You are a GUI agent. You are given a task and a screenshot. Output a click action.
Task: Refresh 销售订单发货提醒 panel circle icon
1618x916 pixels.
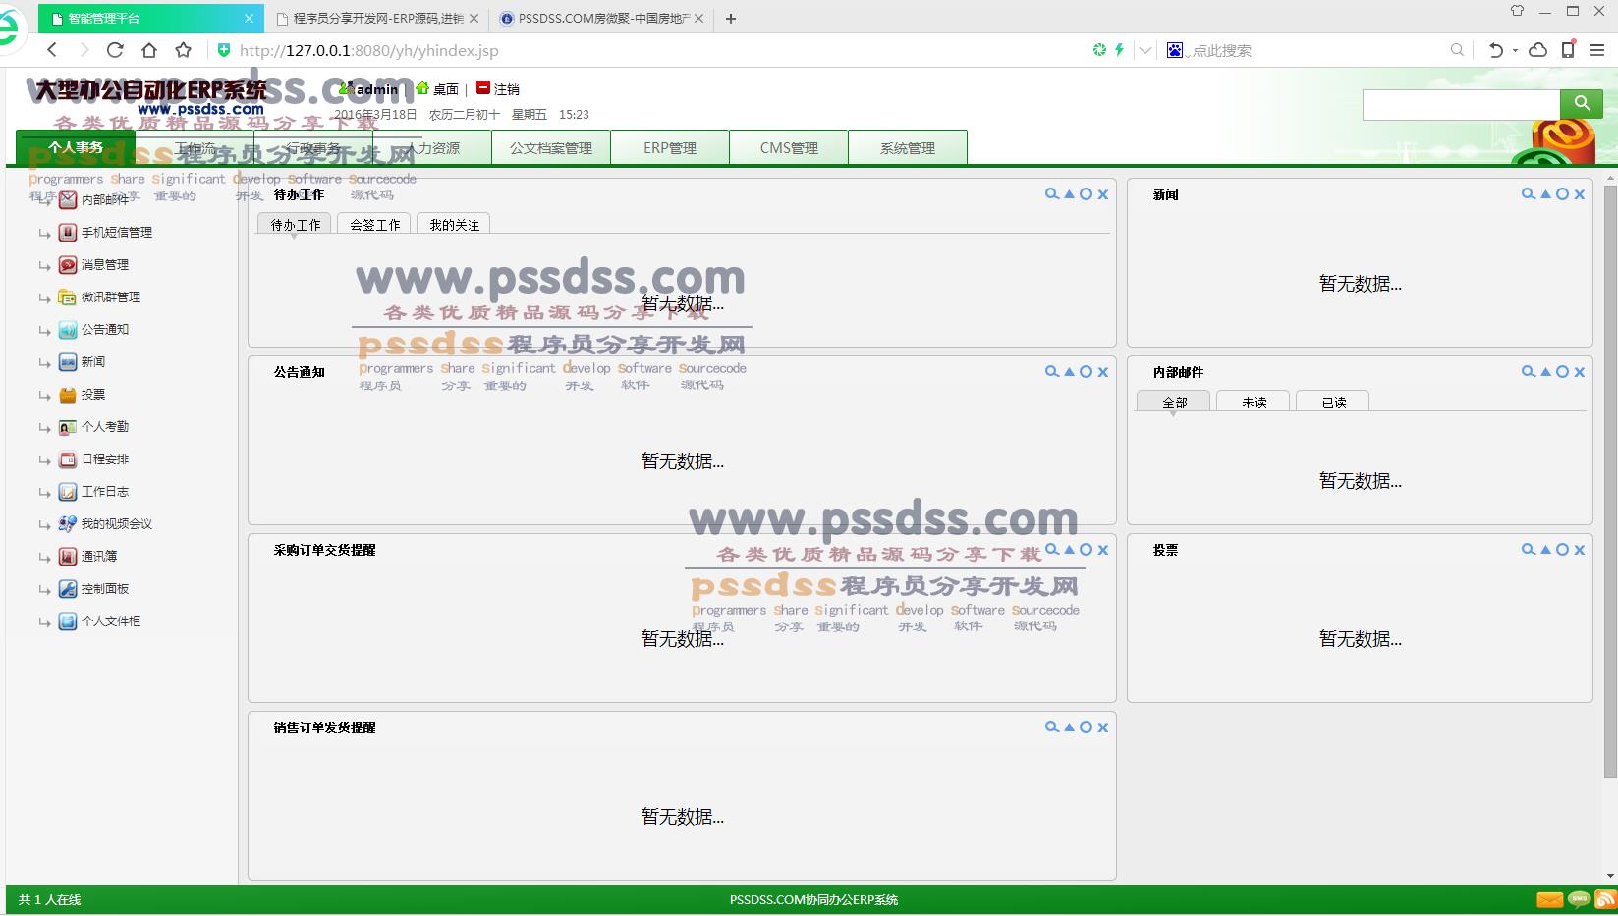coord(1086,727)
